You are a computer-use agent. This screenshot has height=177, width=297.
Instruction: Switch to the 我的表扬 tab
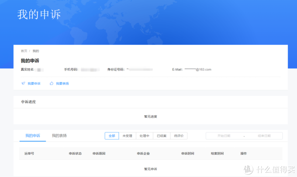[59, 136]
